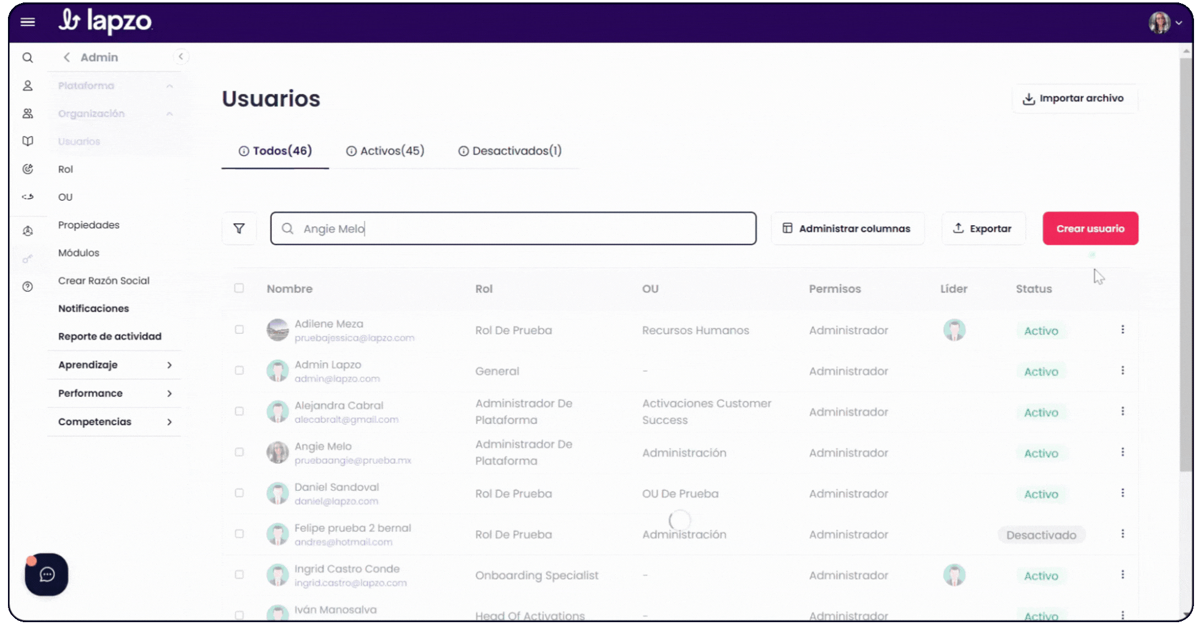This screenshot has width=1202, height=624.
Task: Click inside the user search field
Action: coord(513,228)
